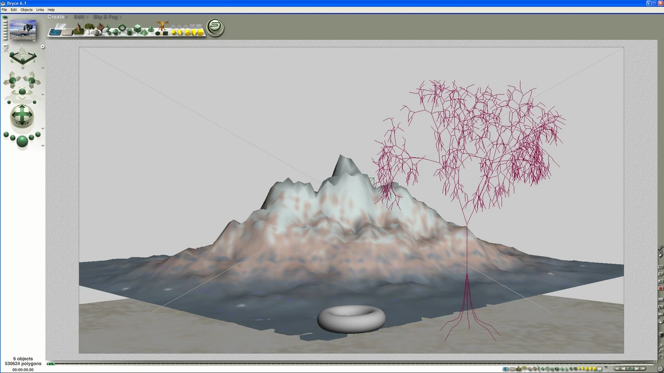
Task: Click the render progress bar
Action: [53, 364]
